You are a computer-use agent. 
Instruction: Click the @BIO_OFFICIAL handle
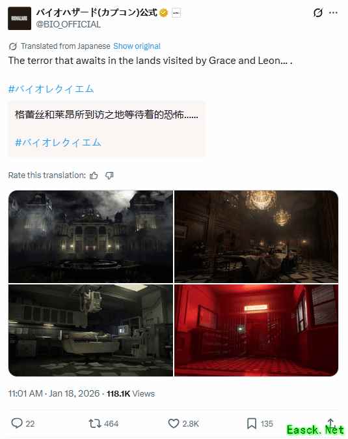pos(68,24)
